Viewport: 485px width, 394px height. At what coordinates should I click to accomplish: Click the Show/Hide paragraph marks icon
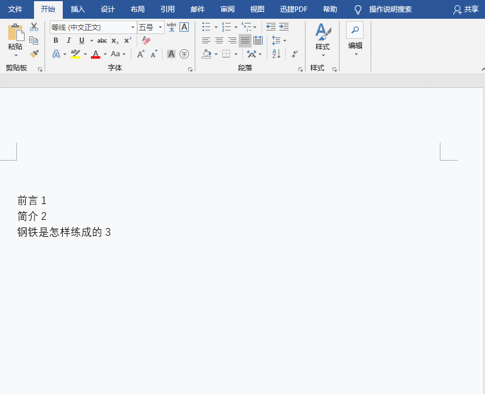(294, 54)
